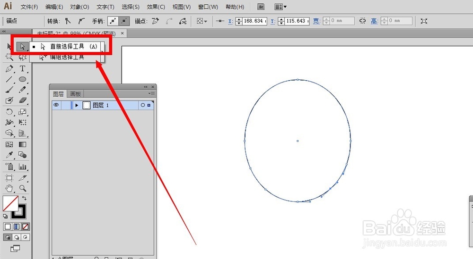
Task: Select the Magic Wand tool
Action: click(x=9, y=57)
